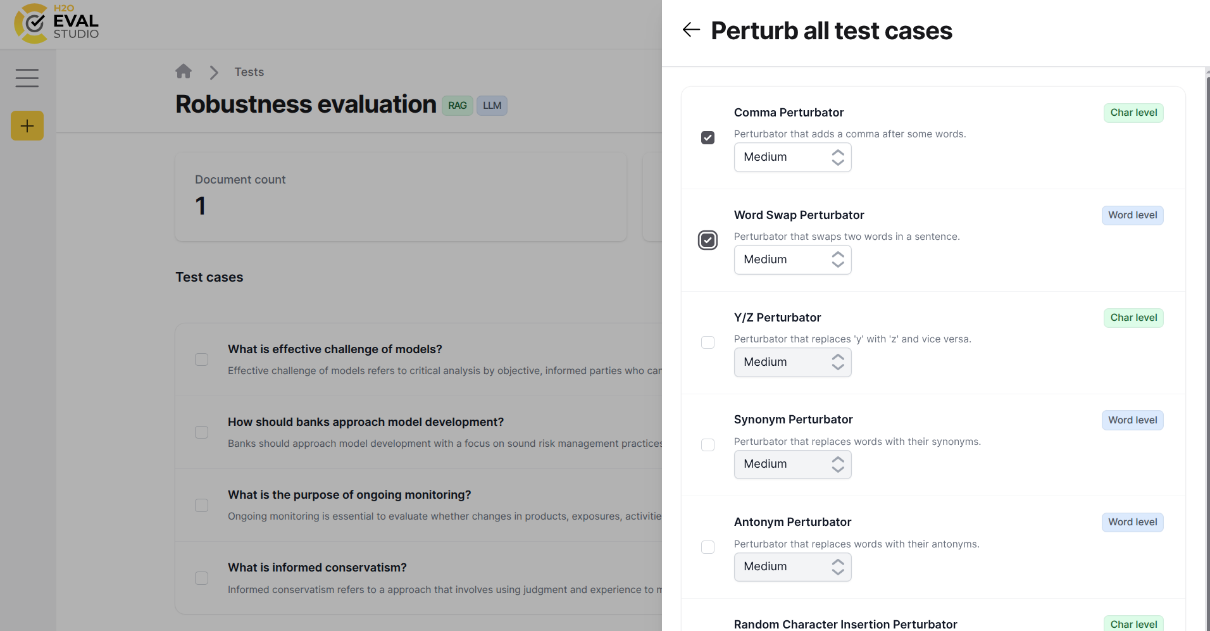Disable the Comma Perturbator
This screenshot has width=1210, height=631.
[707, 137]
